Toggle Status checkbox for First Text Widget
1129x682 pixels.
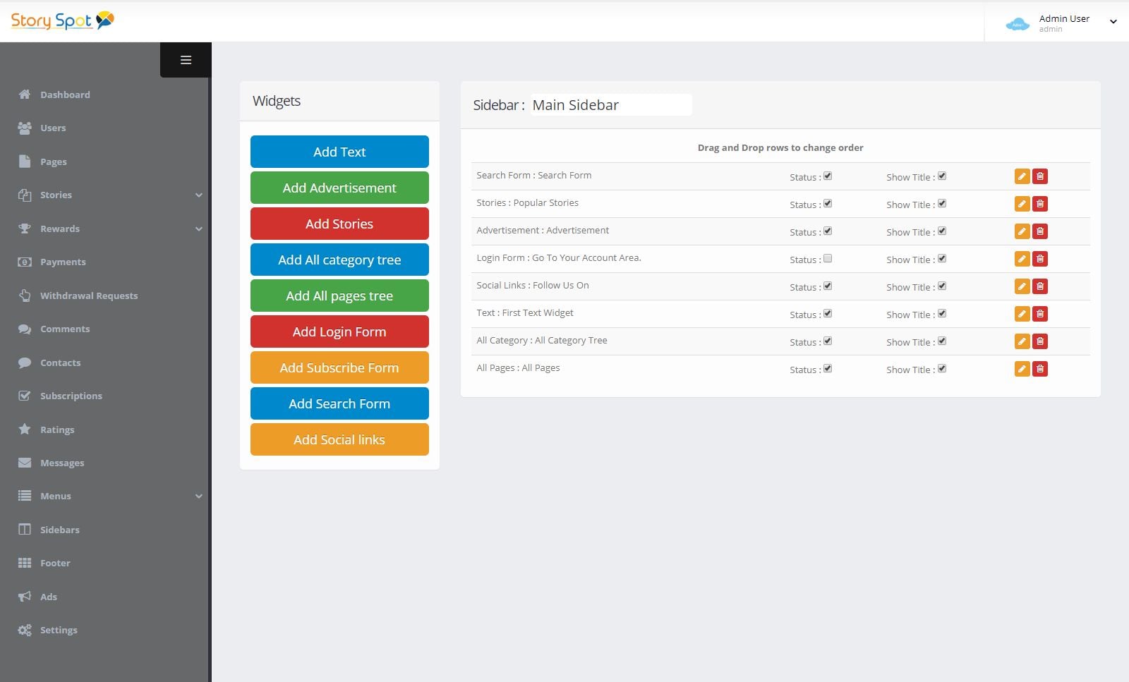point(828,313)
